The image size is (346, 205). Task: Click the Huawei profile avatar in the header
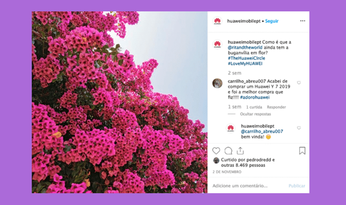tap(217, 21)
